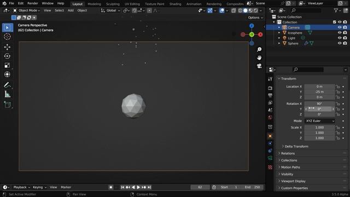Disable Sphere in renders toggle

(x=345, y=43)
